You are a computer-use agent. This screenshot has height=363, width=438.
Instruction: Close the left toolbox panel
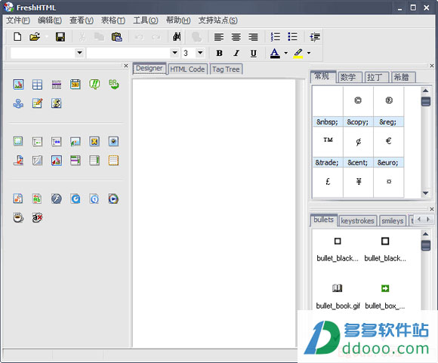(126, 66)
